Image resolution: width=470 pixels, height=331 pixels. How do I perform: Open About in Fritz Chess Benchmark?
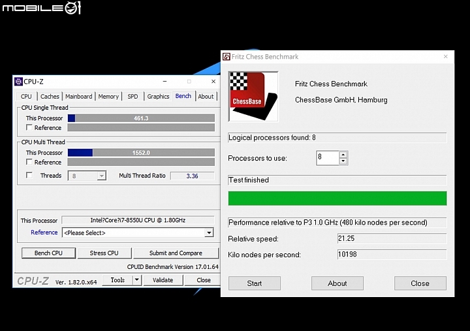(x=337, y=283)
